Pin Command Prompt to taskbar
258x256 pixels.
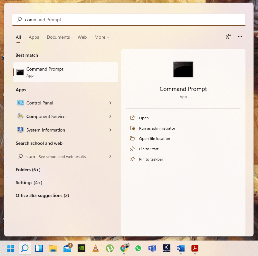pos(150,159)
